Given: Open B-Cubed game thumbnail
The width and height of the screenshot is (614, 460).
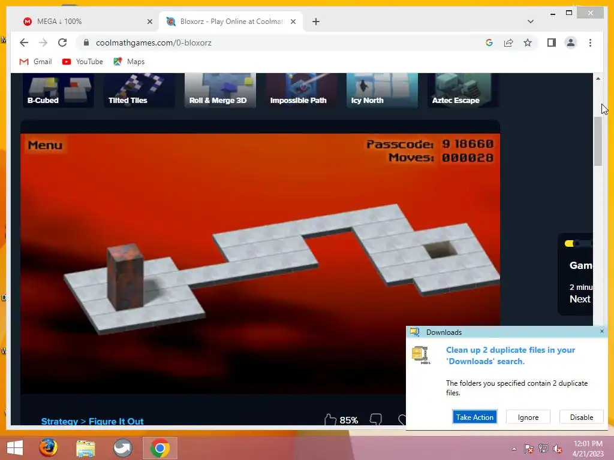Looking at the screenshot, I should pyautogui.click(x=58, y=90).
